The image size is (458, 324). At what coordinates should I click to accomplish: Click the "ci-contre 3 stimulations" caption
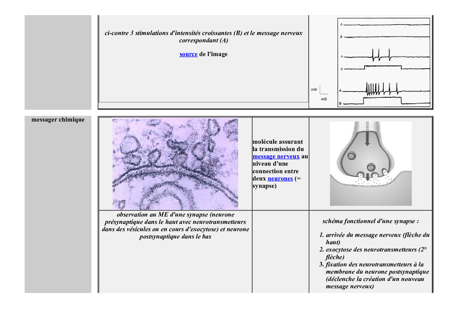pos(203,37)
